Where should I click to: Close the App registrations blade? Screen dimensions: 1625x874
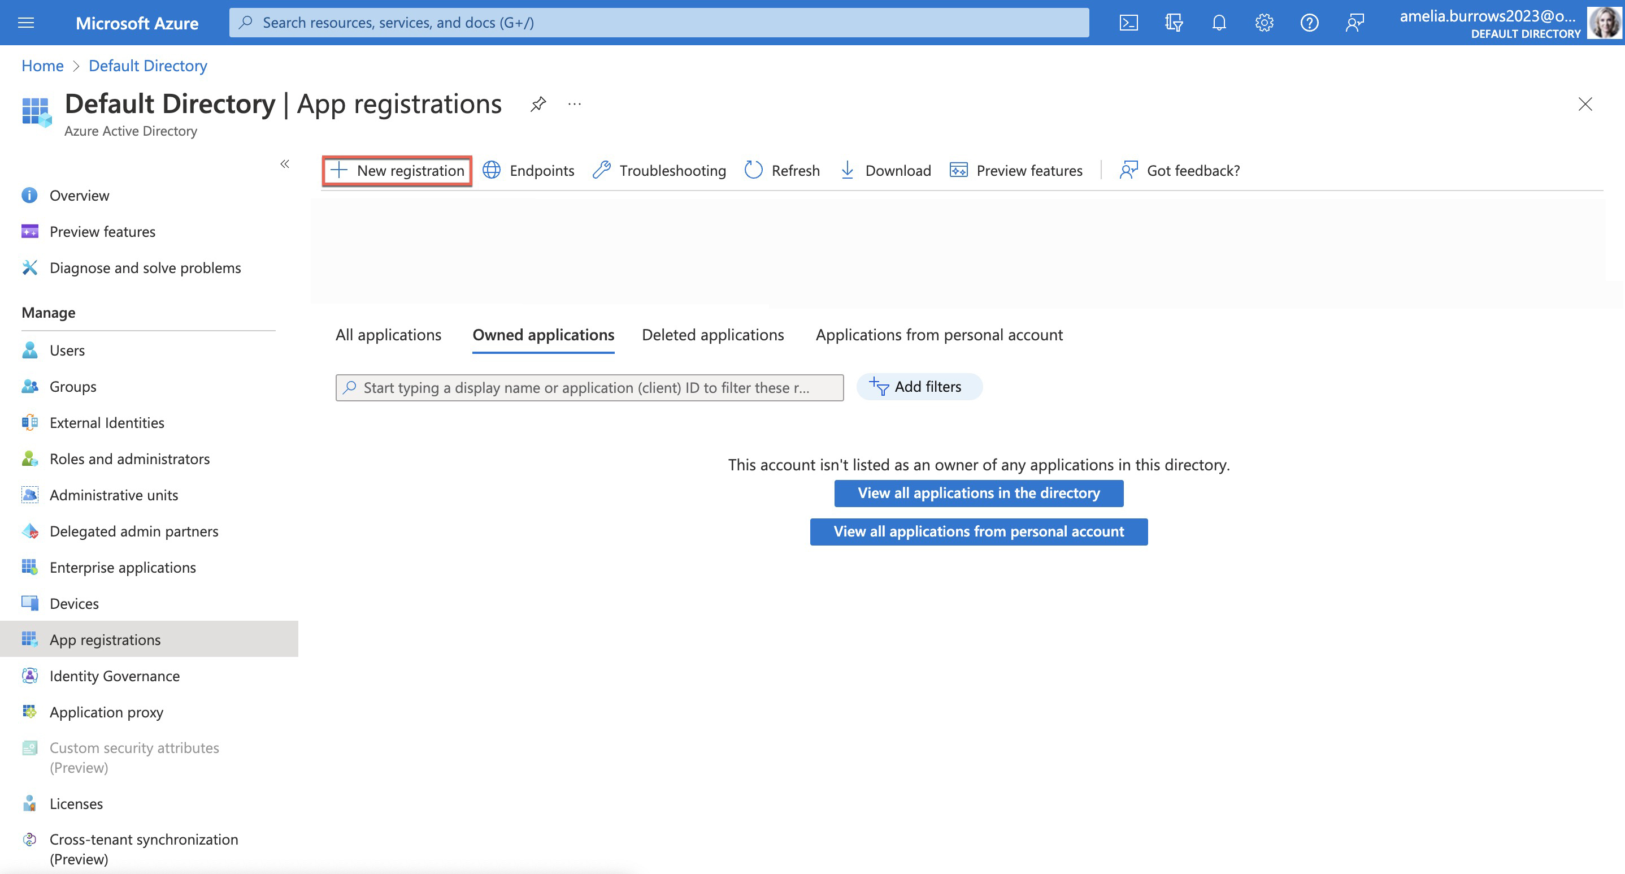pyautogui.click(x=1585, y=104)
